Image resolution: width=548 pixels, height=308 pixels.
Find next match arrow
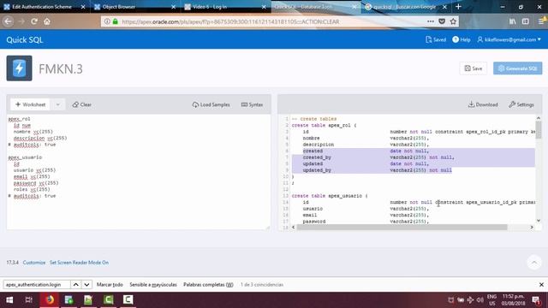tap(86, 285)
